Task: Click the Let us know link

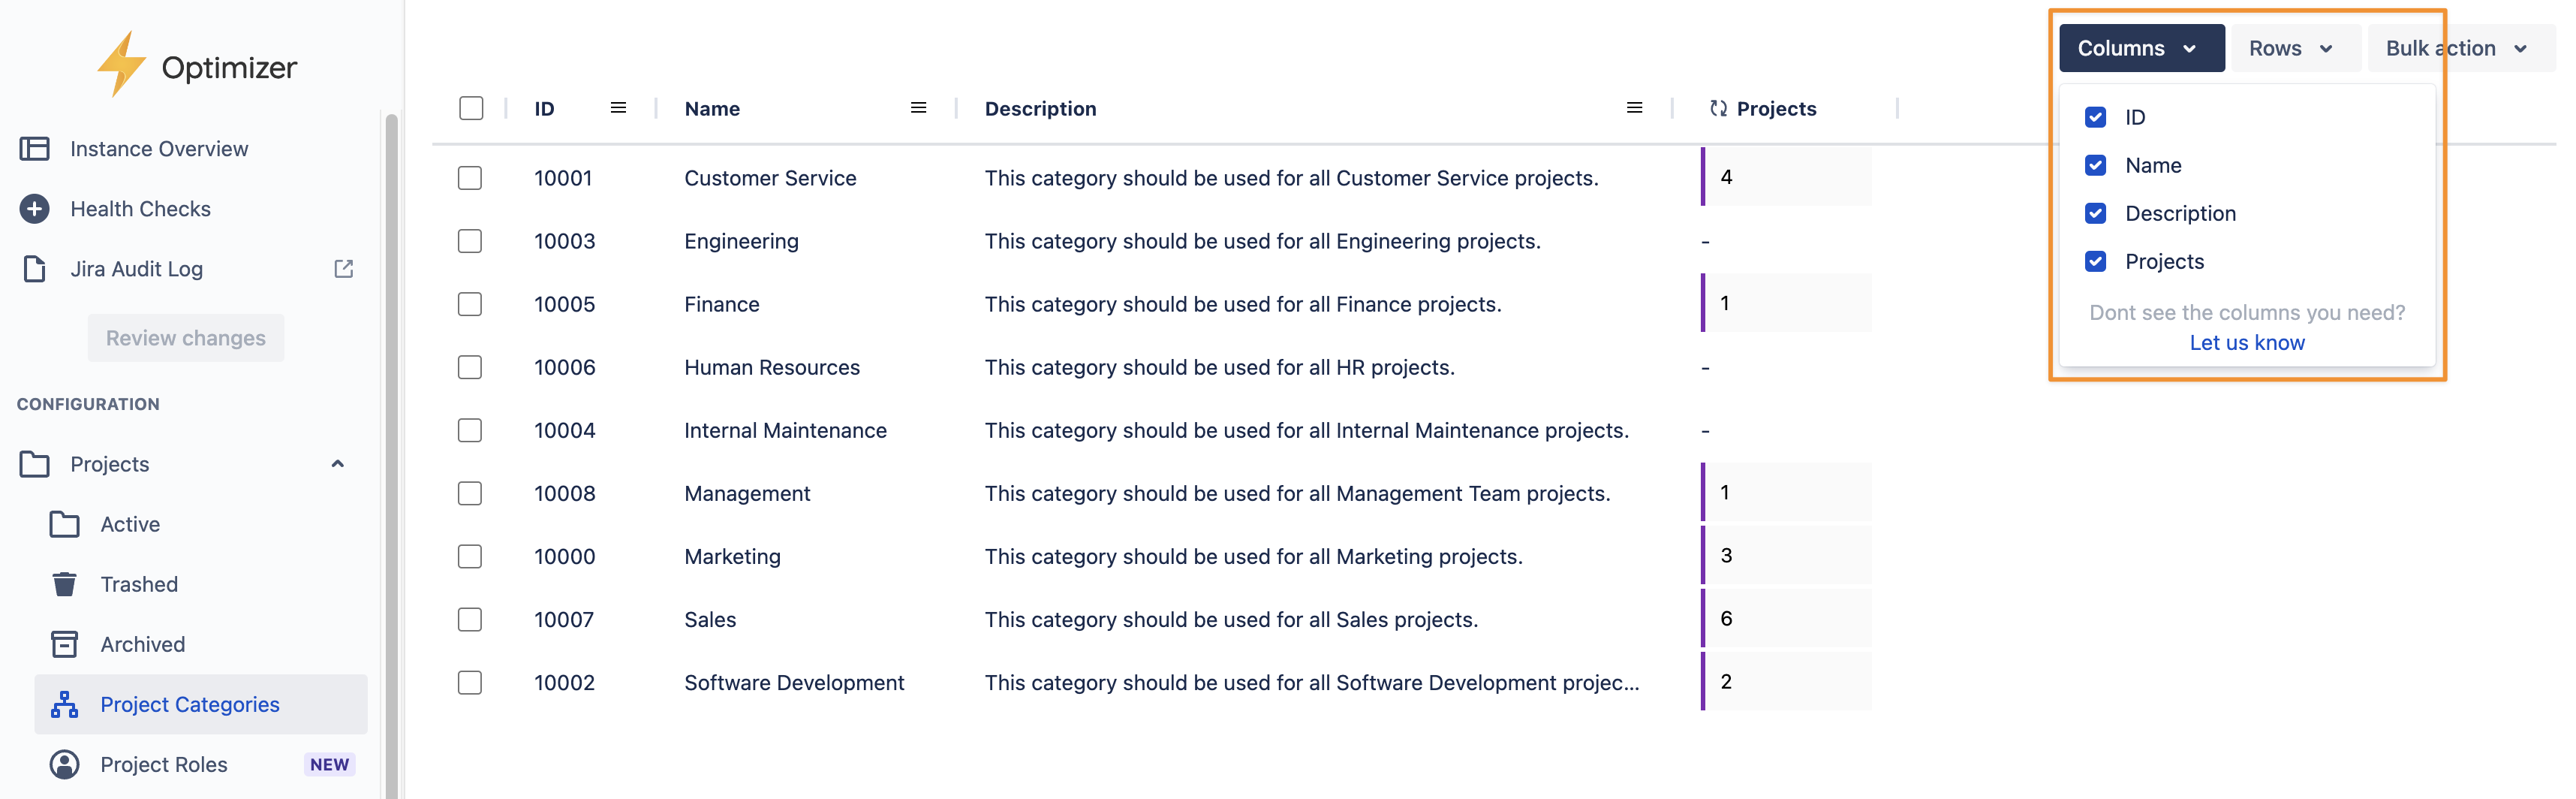Action: pyautogui.click(x=2246, y=342)
